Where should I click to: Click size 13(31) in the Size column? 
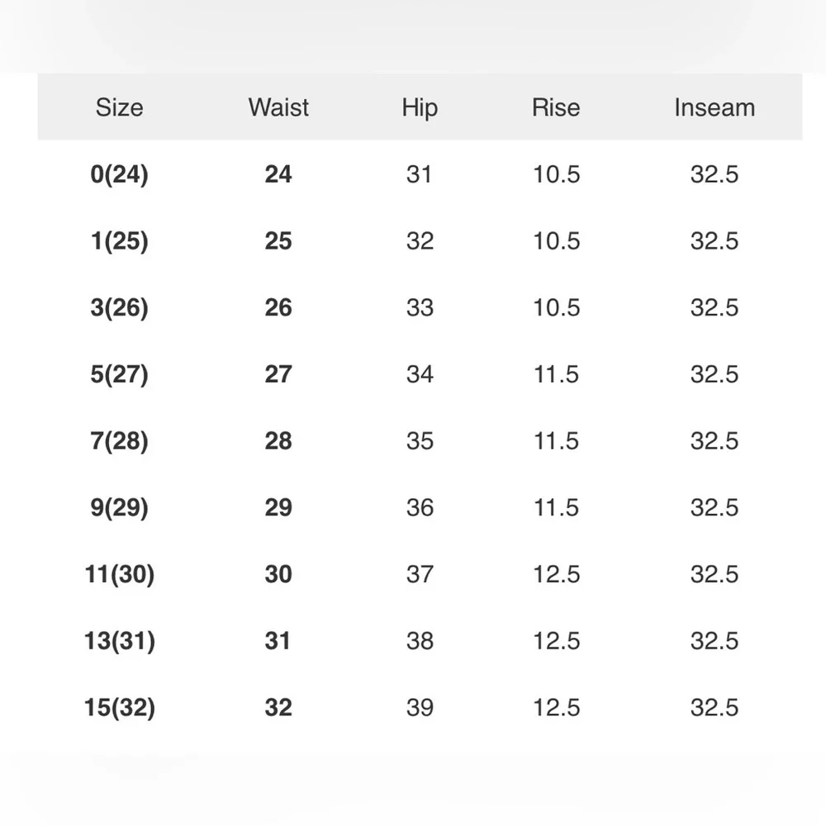point(119,641)
